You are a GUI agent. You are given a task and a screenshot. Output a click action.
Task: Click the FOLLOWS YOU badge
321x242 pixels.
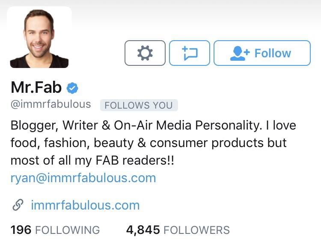point(139,105)
